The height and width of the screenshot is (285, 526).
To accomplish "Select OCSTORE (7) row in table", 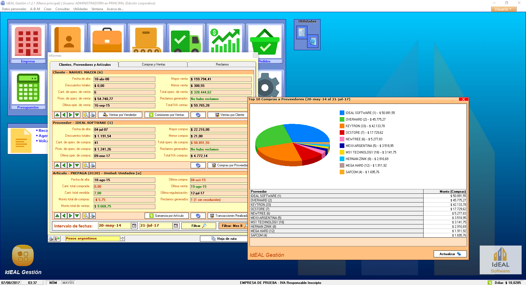I will [x=358, y=209].
